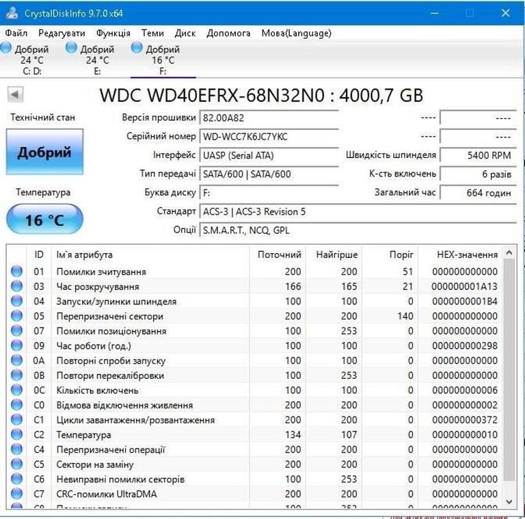The height and width of the screenshot is (519, 525).
Task: Click status orb for E: disk
Action: (71, 48)
